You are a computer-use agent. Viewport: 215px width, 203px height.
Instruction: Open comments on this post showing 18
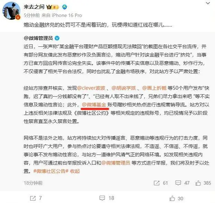click(x=107, y=198)
